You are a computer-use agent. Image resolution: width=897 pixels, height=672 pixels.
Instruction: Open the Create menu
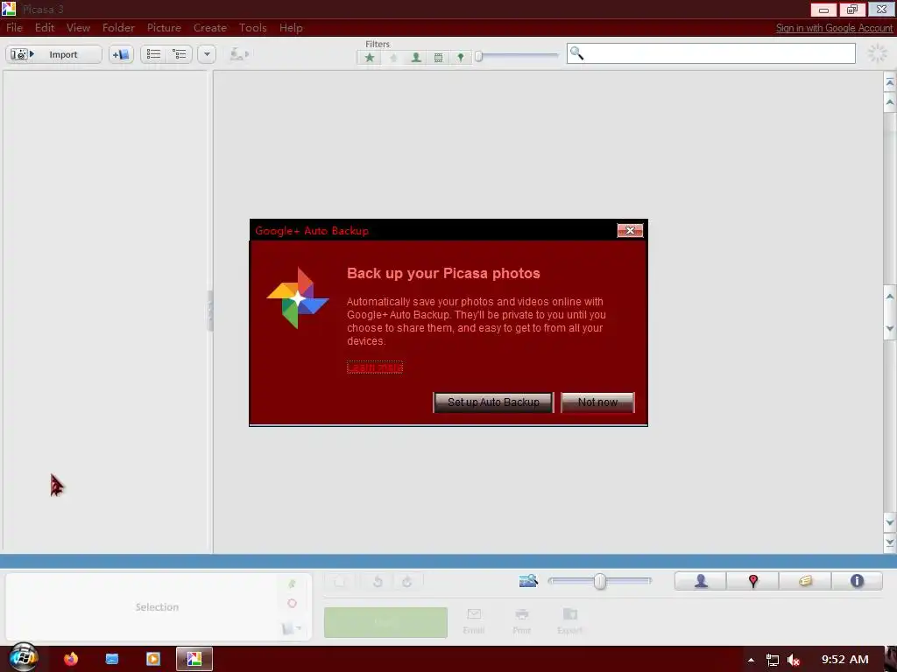[x=210, y=27]
